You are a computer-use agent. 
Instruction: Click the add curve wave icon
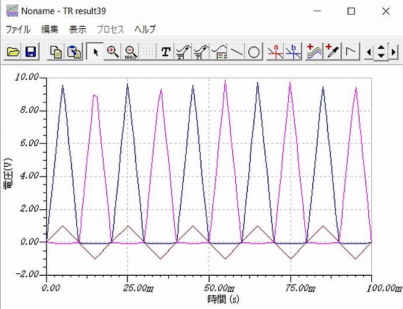click(313, 52)
